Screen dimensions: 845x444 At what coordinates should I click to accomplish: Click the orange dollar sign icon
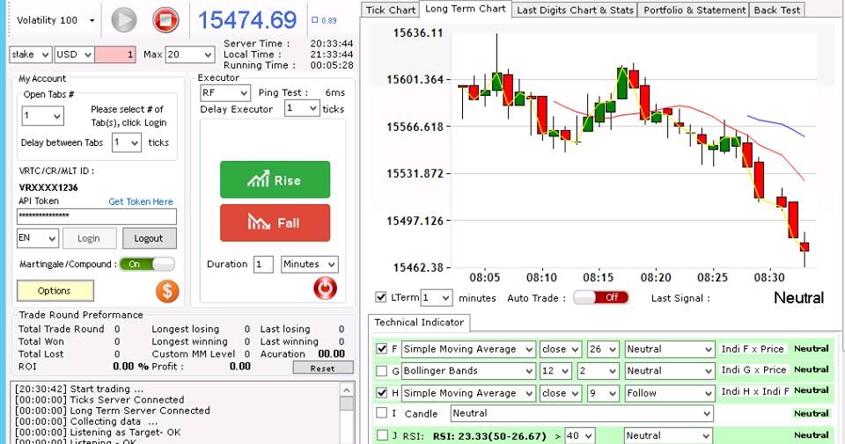click(167, 291)
